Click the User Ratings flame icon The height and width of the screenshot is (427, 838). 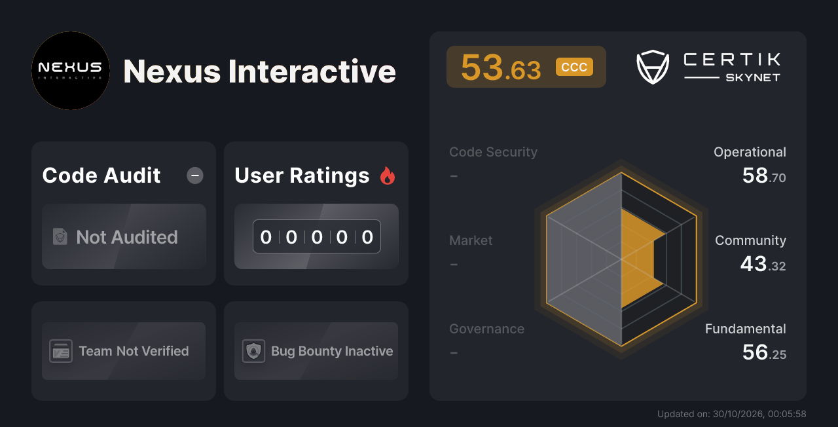click(x=388, y=176)
